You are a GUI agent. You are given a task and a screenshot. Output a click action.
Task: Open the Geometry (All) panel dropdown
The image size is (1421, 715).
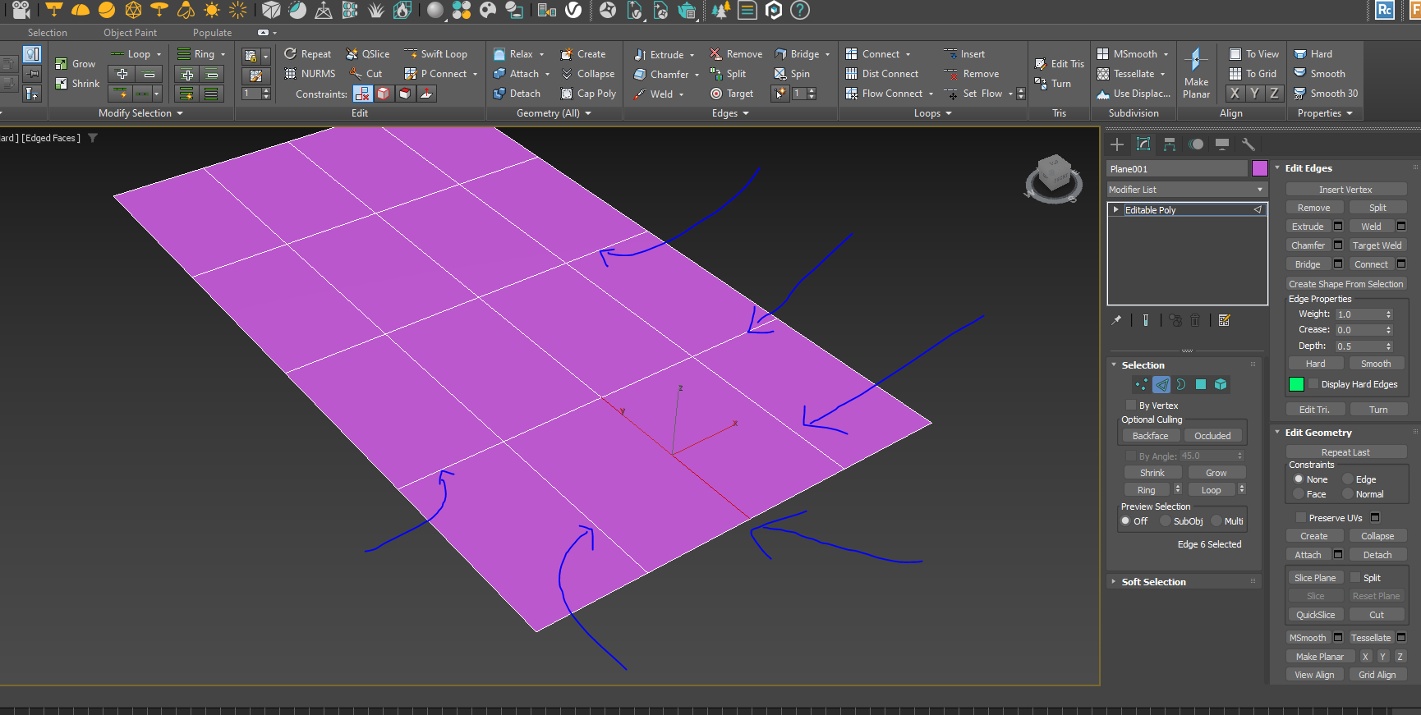[554, 113]
